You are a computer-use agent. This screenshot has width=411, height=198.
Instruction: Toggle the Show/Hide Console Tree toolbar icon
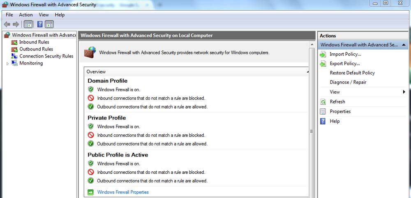pos(28,24)
